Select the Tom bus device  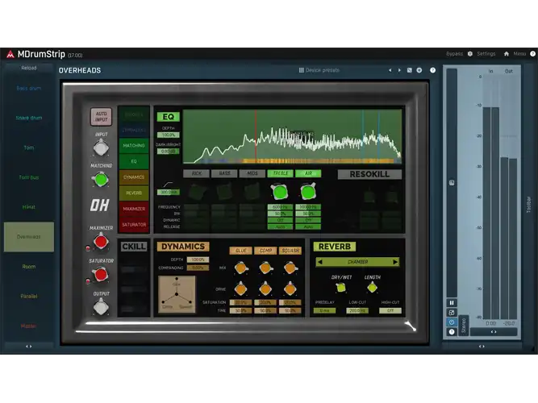click(x=29, y=177)
